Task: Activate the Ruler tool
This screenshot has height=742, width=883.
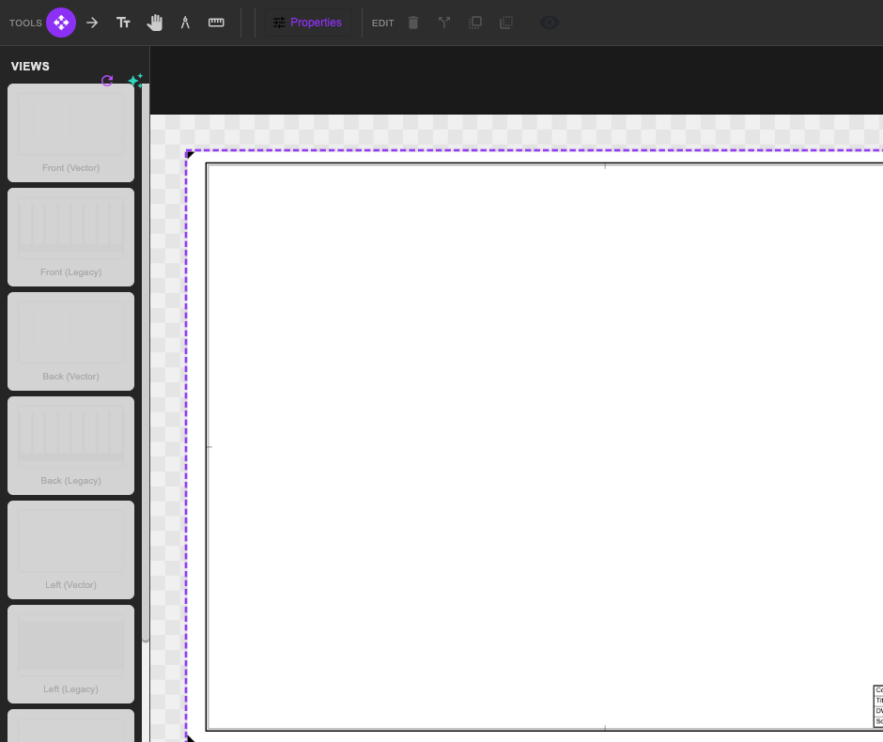Action: pos(216,22)
